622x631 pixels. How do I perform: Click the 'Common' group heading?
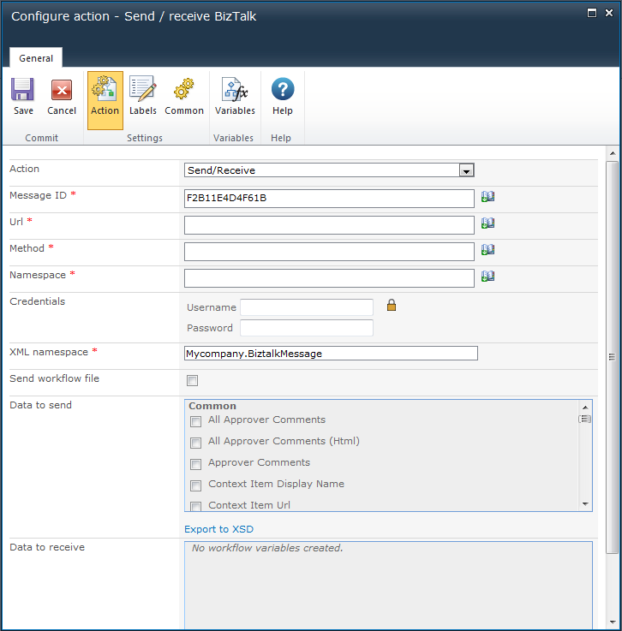(212, 406)
